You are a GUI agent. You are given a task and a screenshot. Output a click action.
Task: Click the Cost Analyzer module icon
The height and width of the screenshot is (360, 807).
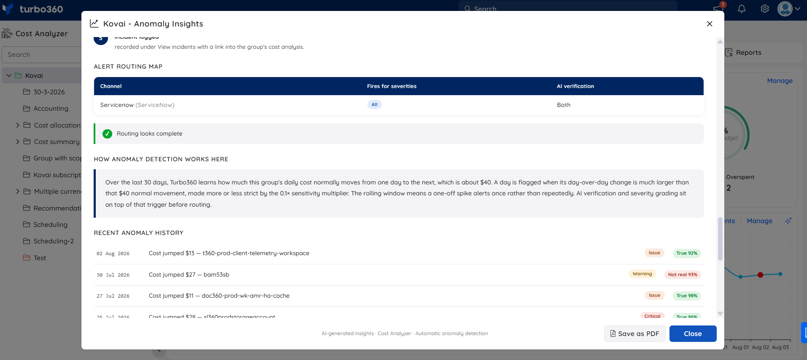coord(7,33)
